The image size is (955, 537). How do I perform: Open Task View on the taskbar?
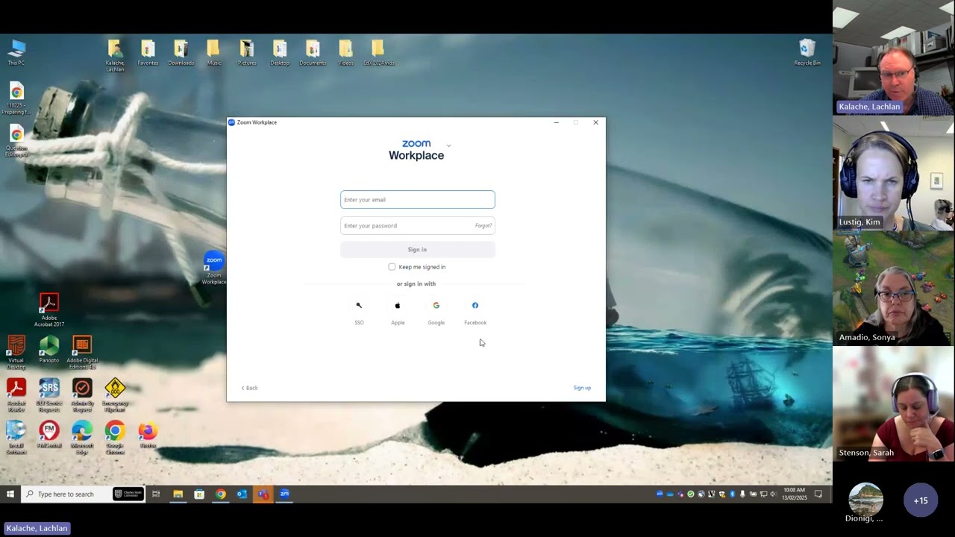(156, 494)
